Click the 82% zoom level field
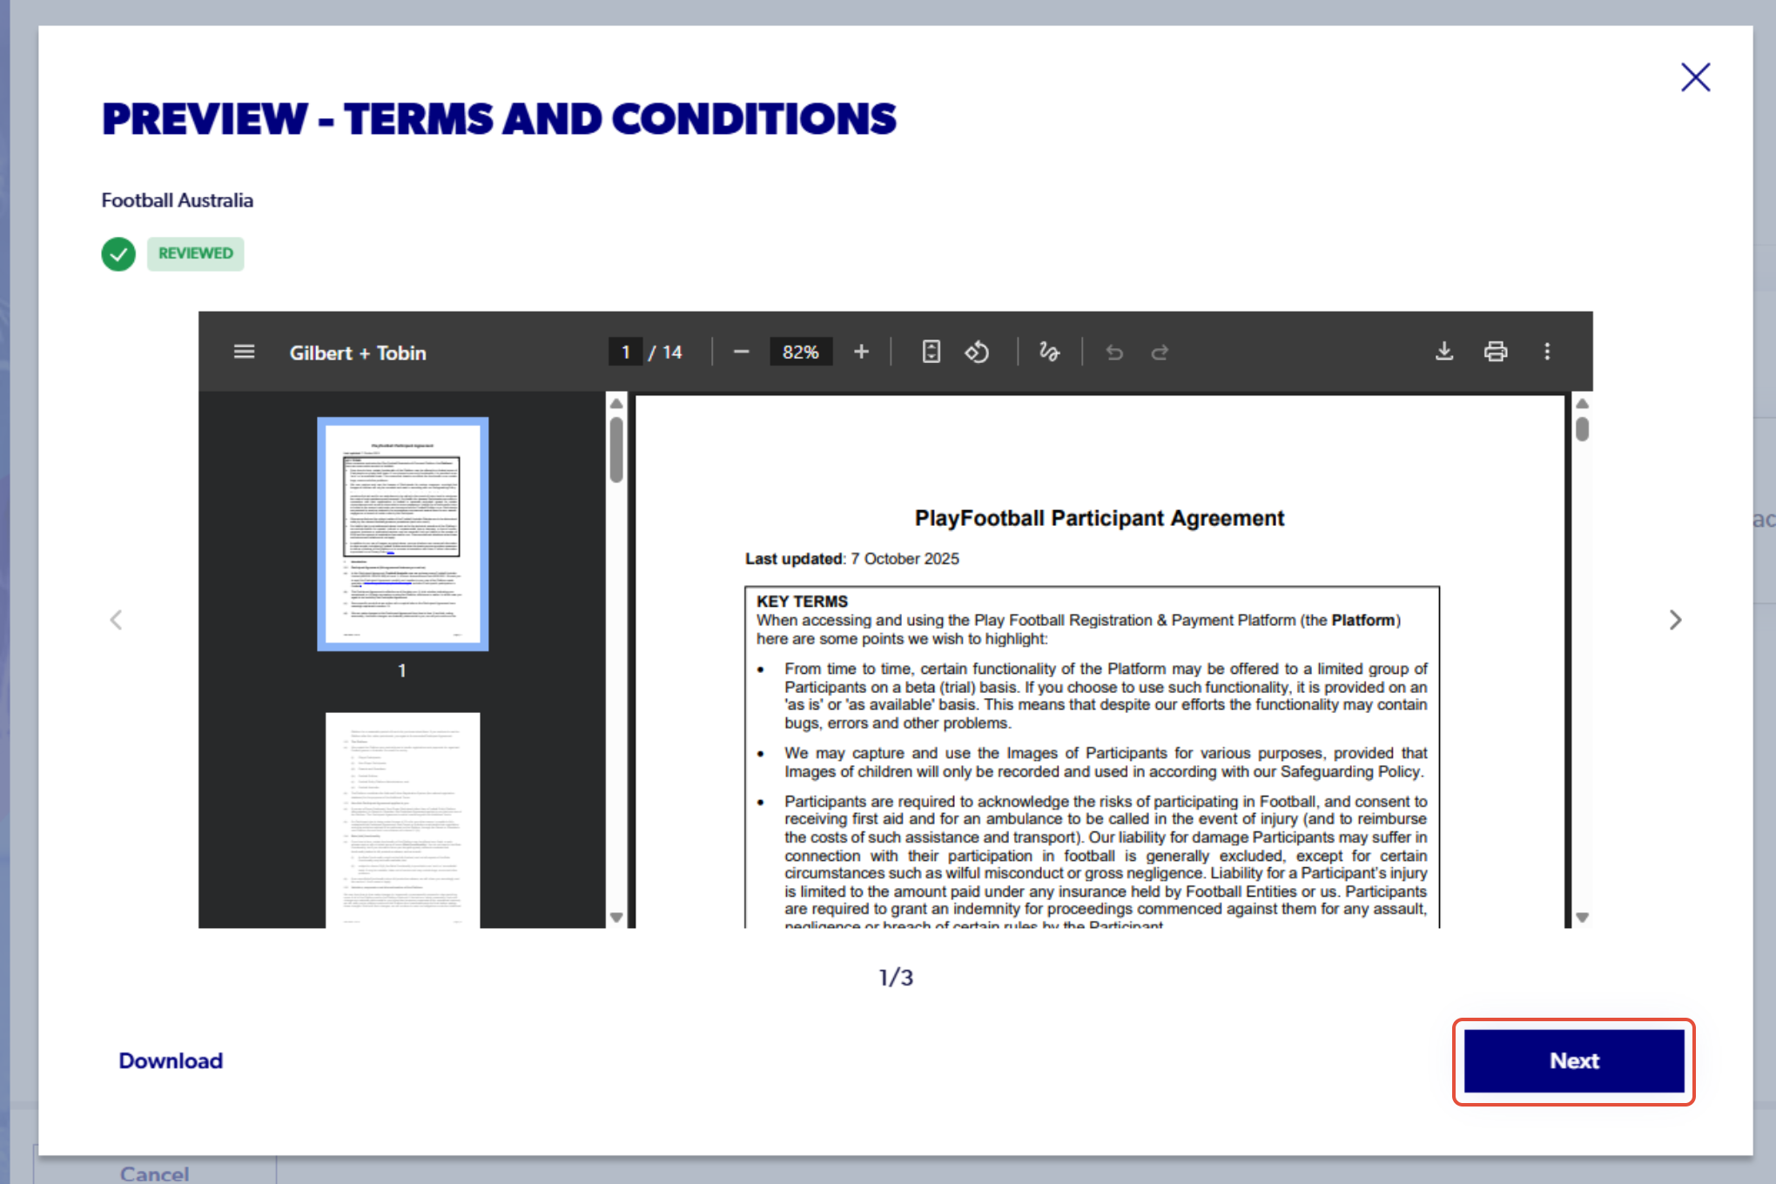The image size is (1776, 1184). (x=801, y=352)
